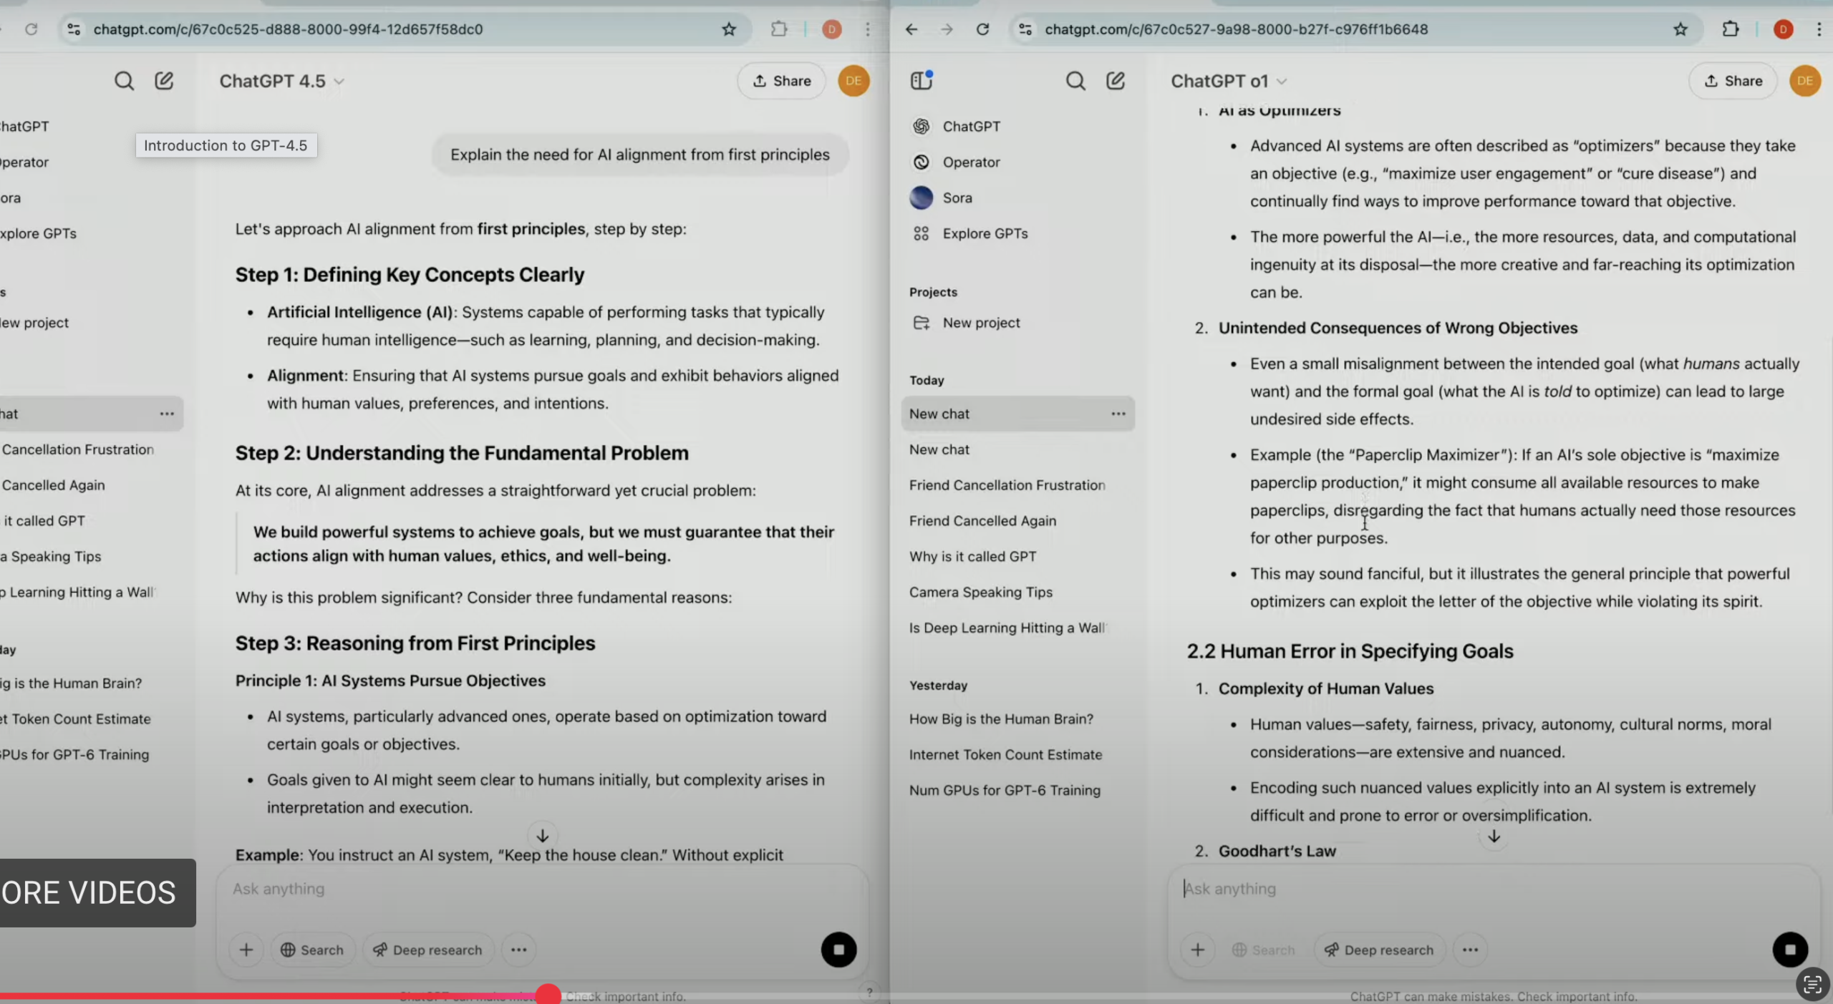Bookmark page with star in right browser
The image size is (1833, 1004).
[x=1680, y=29]
